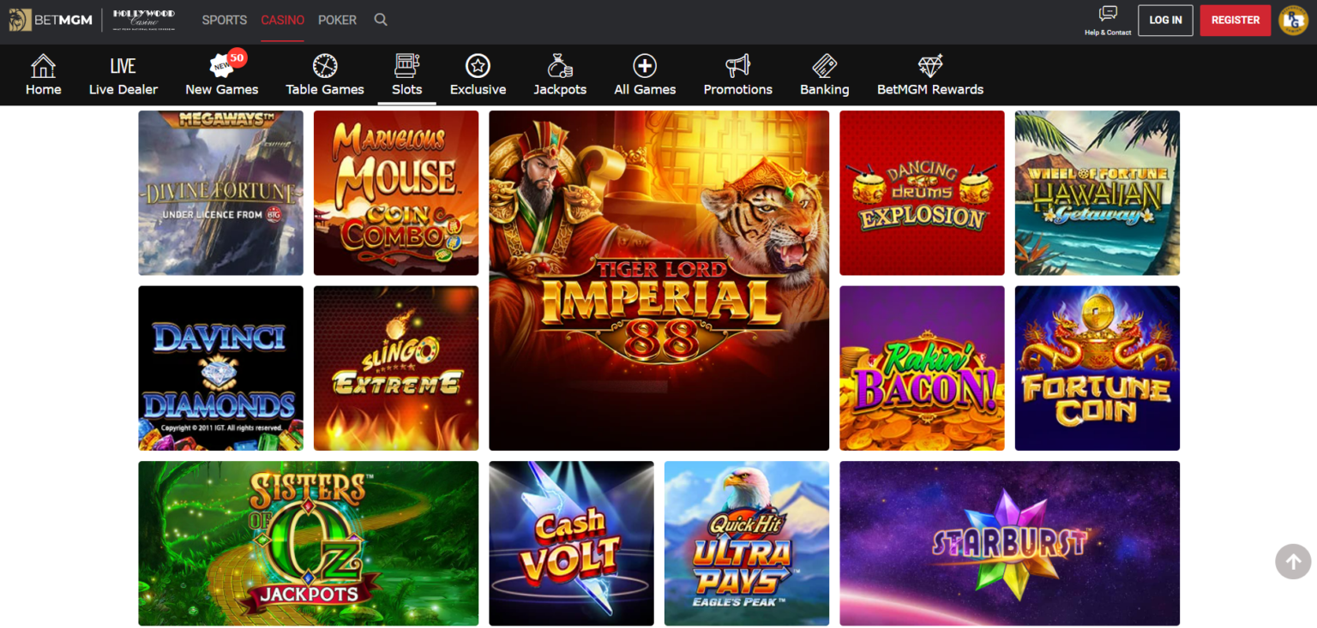This screenshot has width=1317, height=628.
Task: Open Quick Hit Ultra Pays Eagle's Peak
Action: (x=747, y=543)
